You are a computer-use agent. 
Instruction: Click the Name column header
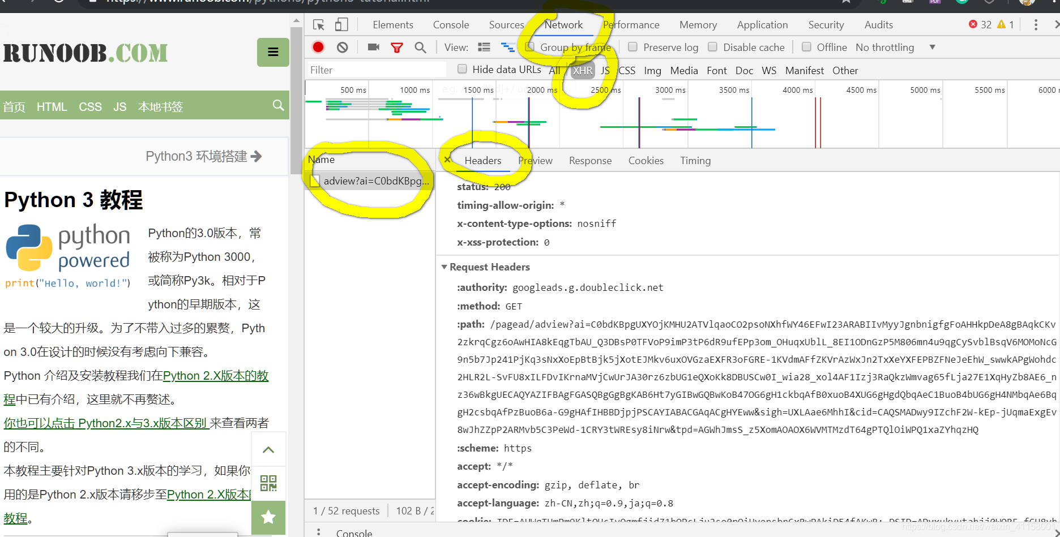pos(321,160)
